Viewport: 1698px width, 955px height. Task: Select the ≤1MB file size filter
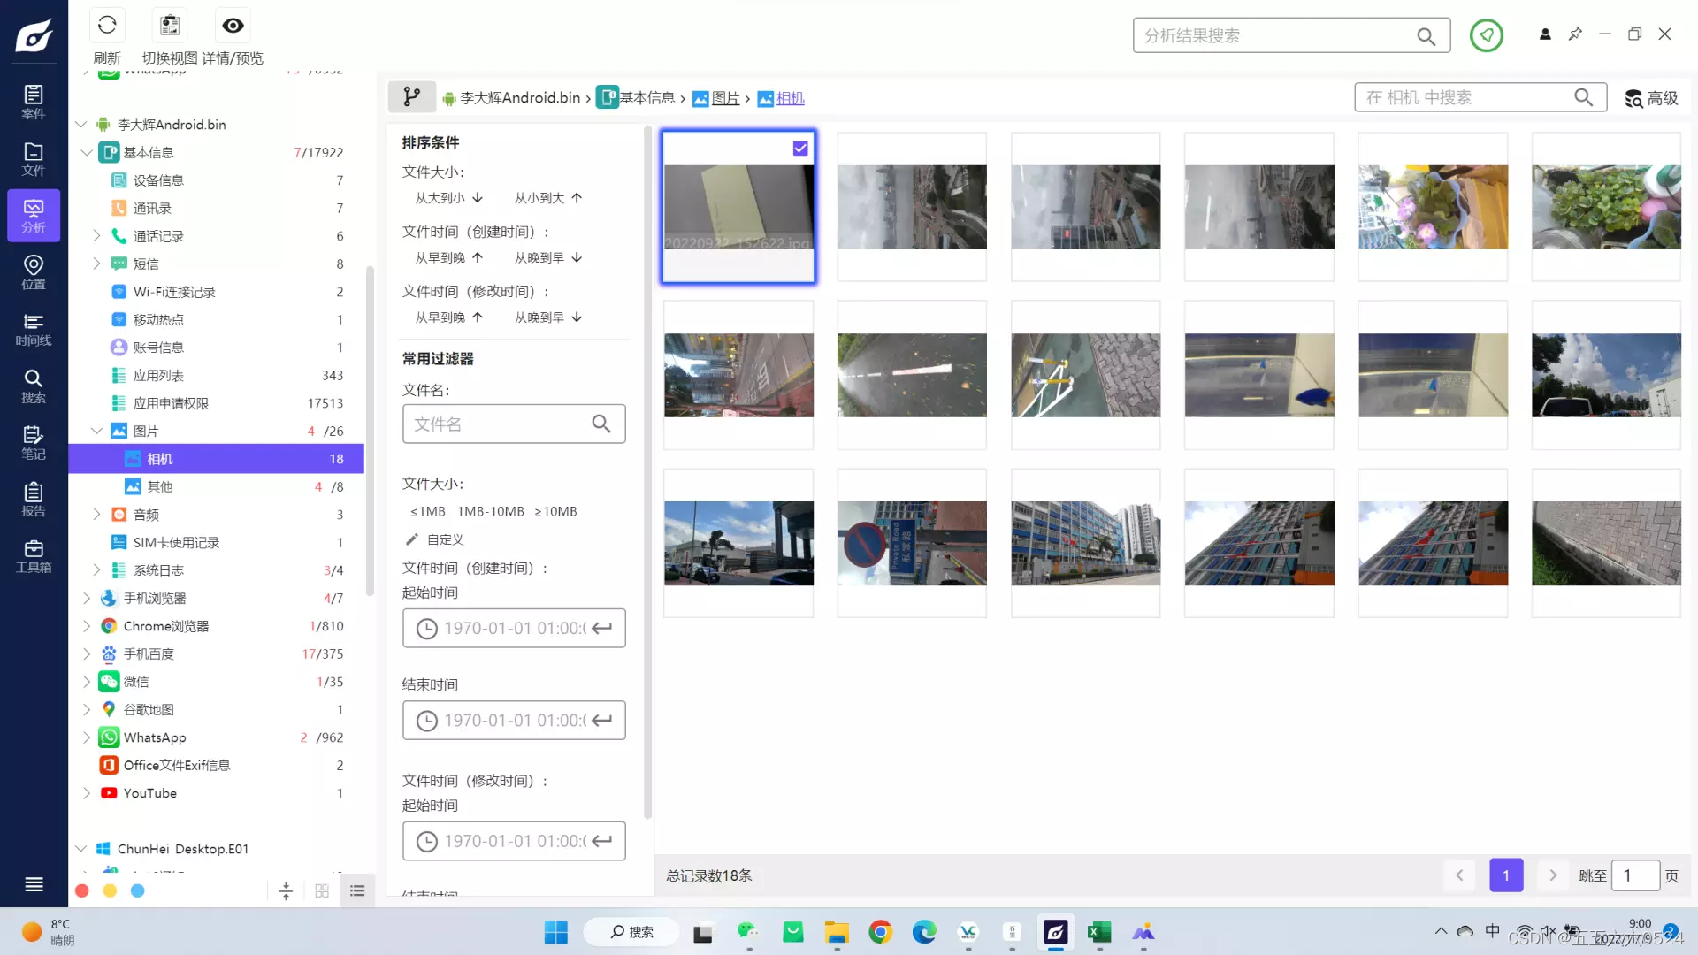[427, 512]
